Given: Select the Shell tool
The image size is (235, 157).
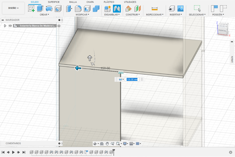Looking at the screenshot, I should point(87,9).
